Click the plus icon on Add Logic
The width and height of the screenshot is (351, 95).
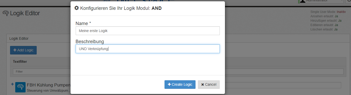coord(15,50)
